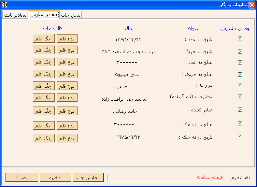Cancel with the انصراف button
This screenshot has height=187, width=257.
[21, 178]
